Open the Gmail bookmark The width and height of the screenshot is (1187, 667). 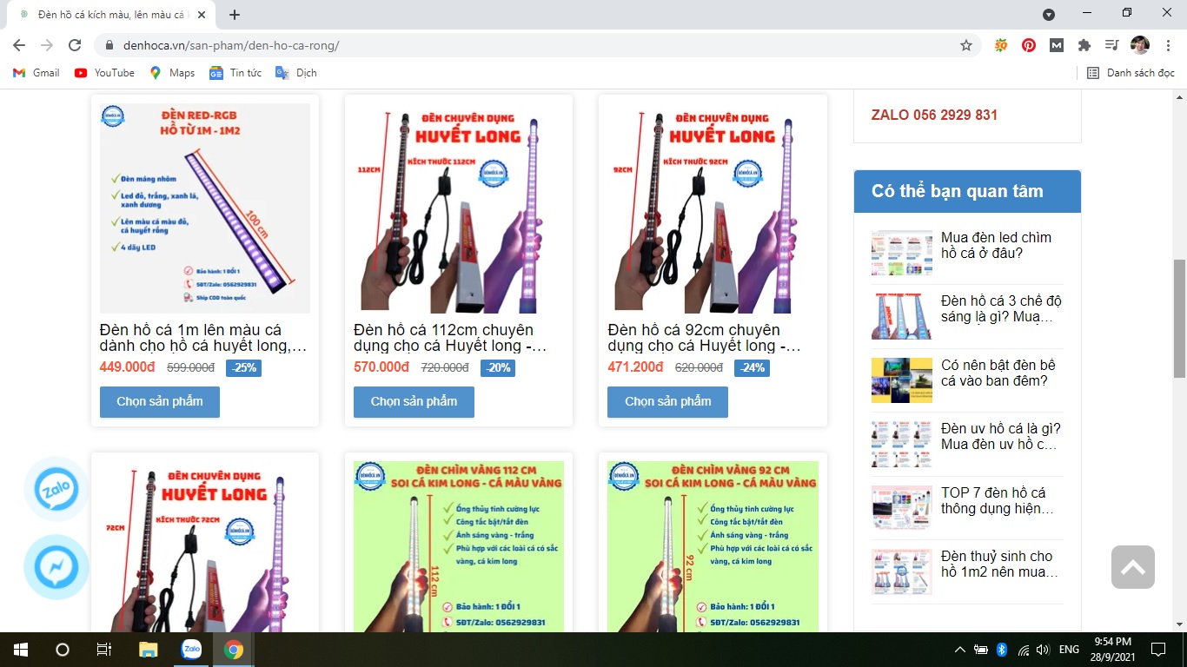tap(36, 73)
